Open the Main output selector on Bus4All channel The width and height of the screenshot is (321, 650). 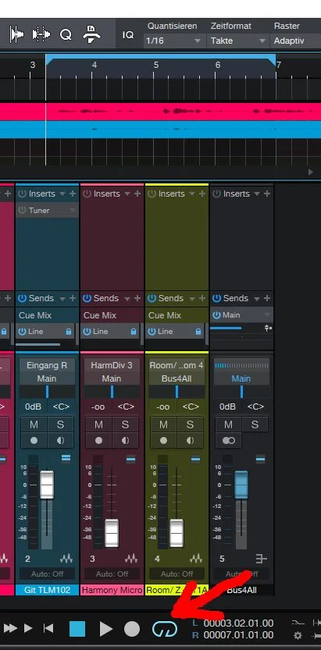pos(241,378)
